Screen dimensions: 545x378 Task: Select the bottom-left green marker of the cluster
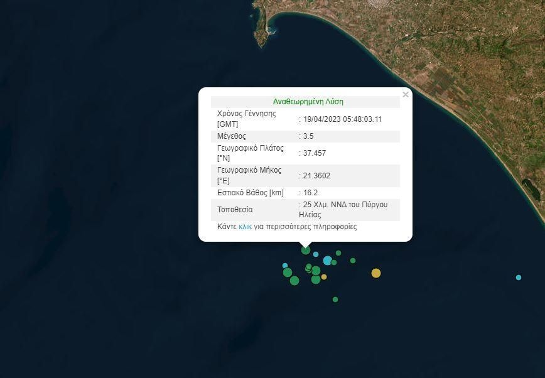click(294, 281)
